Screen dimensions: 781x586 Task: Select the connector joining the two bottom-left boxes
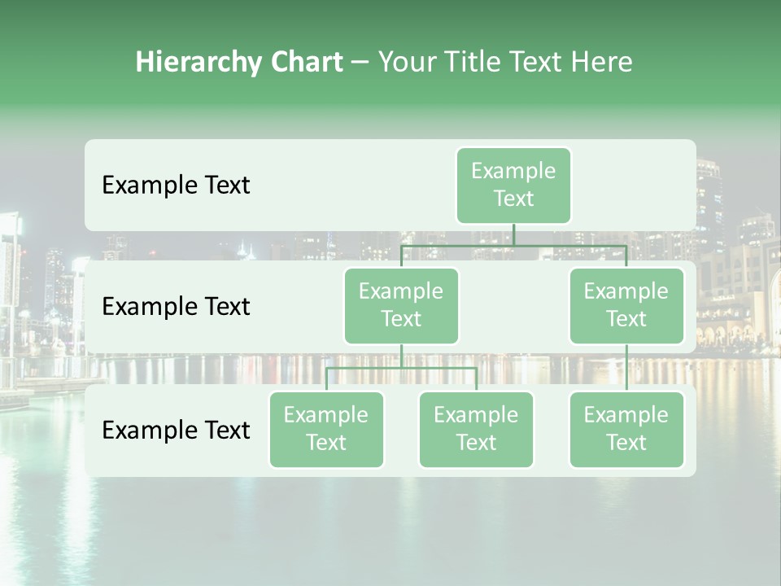401,368
